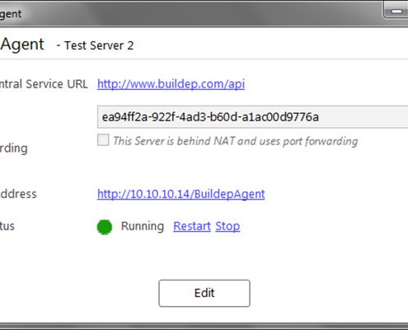
Task: Click the Agent heading text
Action: 22,45
